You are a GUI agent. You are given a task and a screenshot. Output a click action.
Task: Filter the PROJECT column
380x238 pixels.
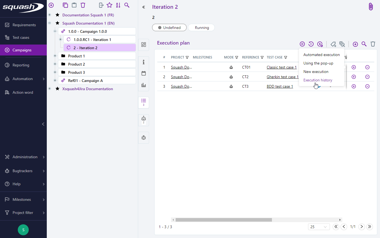coord(187,57)
